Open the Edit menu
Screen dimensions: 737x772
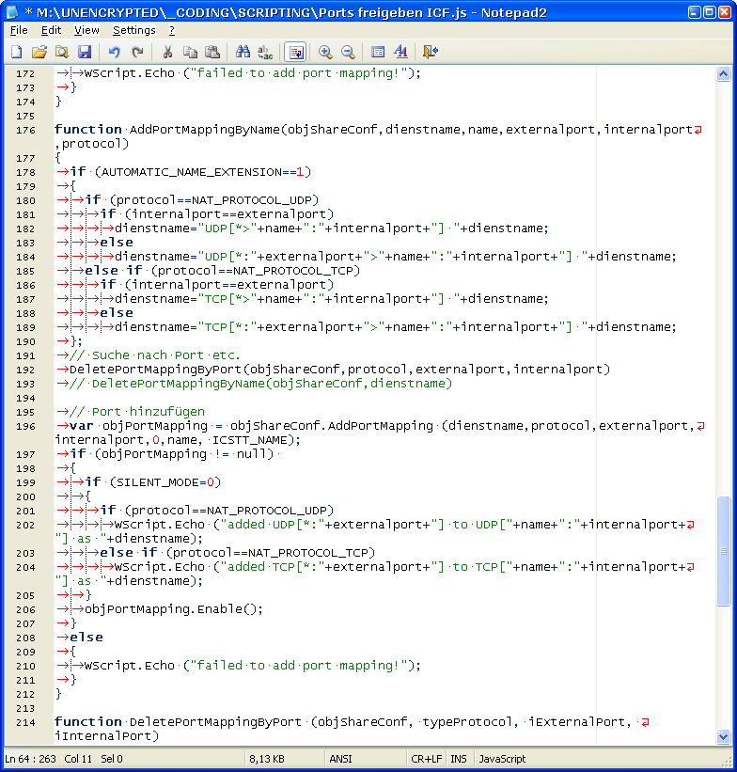coord(51,30)
